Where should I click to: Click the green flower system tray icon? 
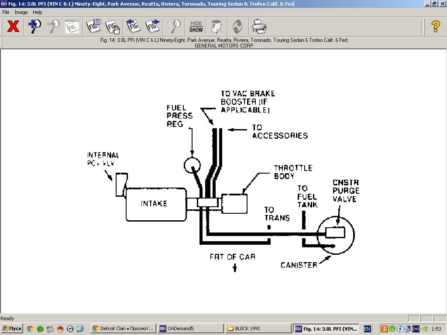[392, 329]
